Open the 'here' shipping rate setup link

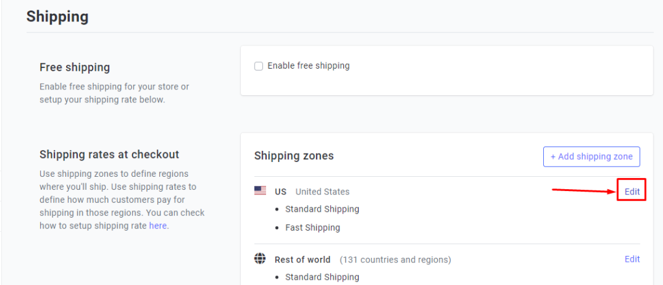[158, 225]
